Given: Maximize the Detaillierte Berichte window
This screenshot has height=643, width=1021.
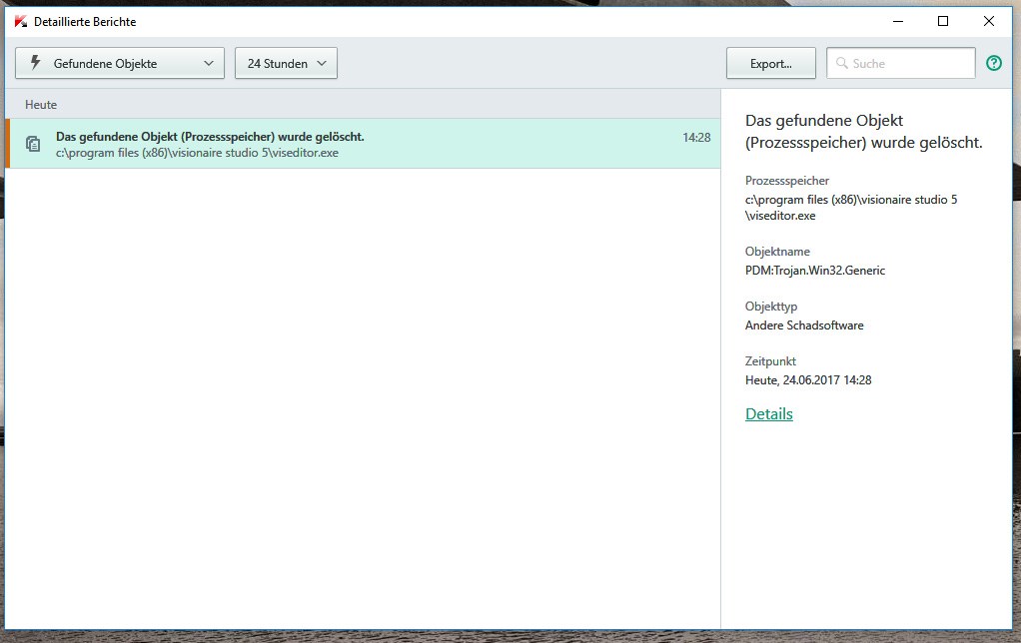Looking at the screenshot, I should pyautogui.click(x=943, y=22).
